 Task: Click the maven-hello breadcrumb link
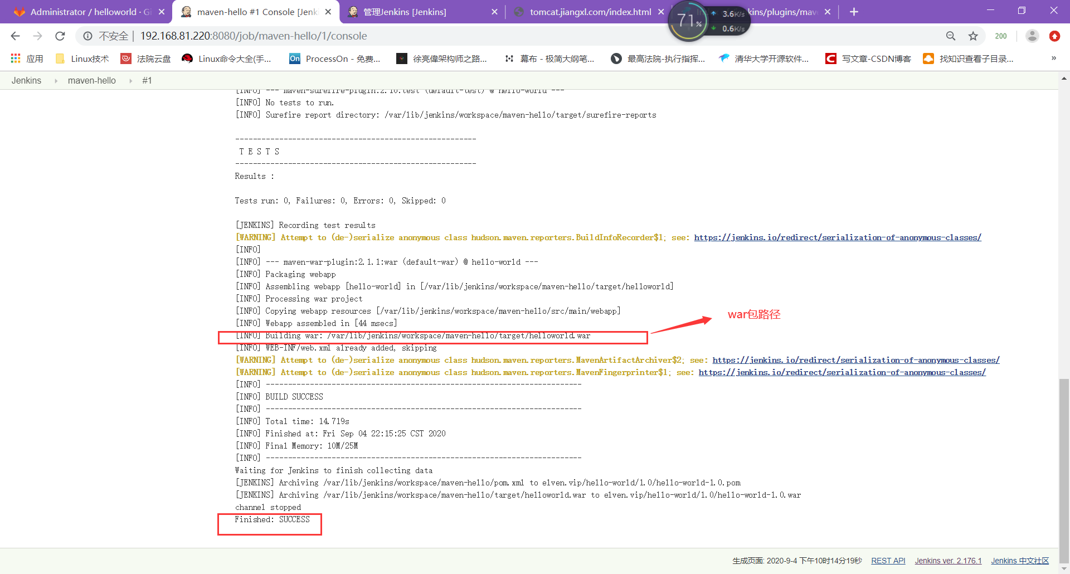point(92,81)
